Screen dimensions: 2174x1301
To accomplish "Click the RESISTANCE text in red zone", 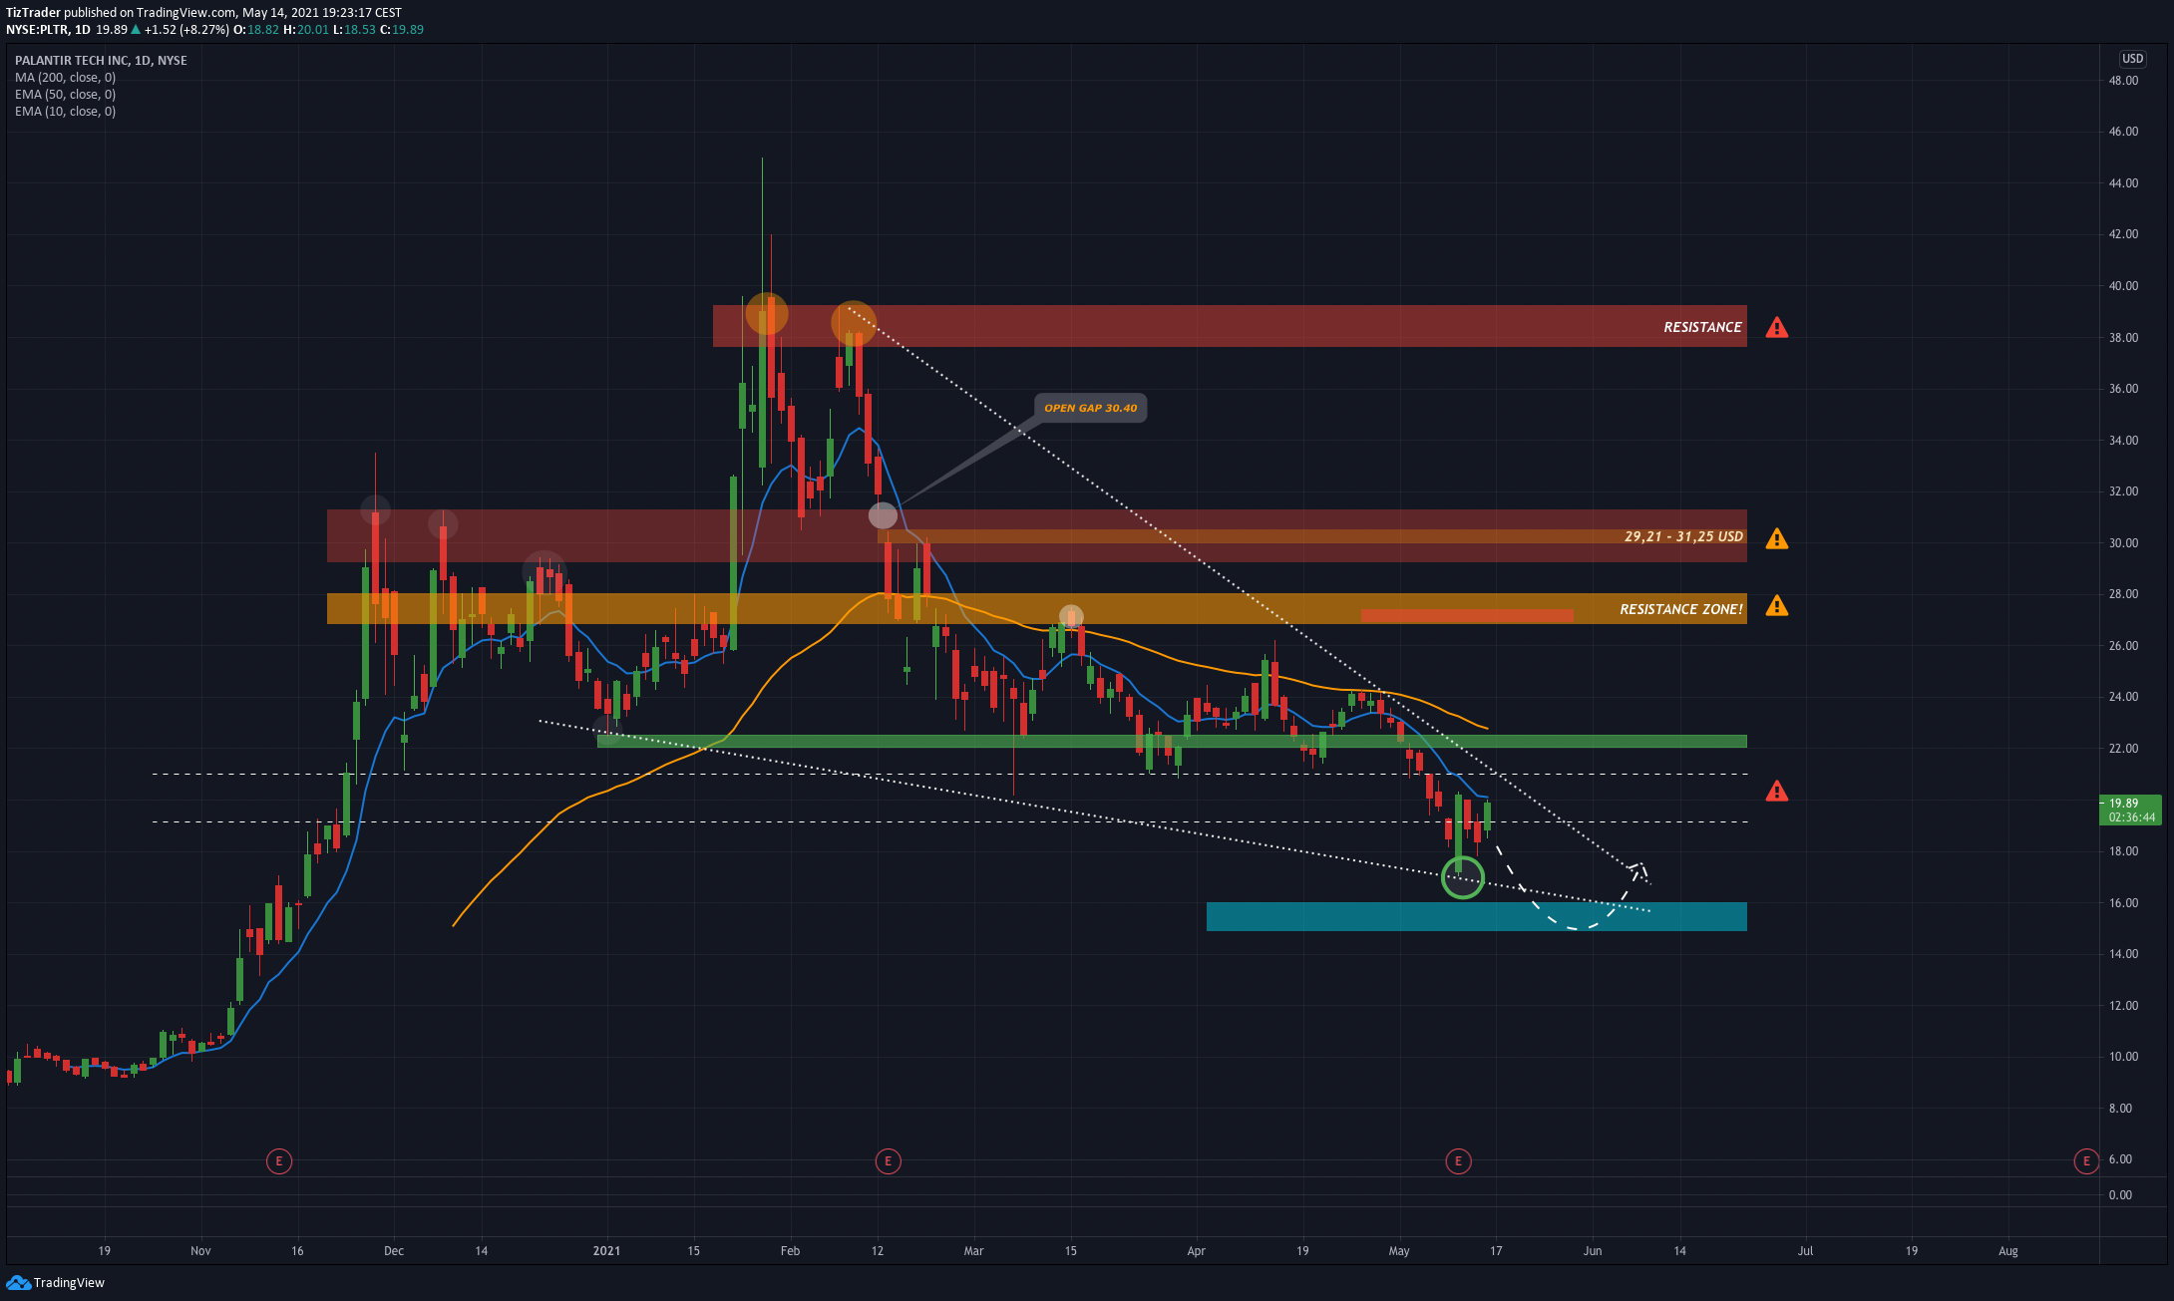I will 1702,327.
